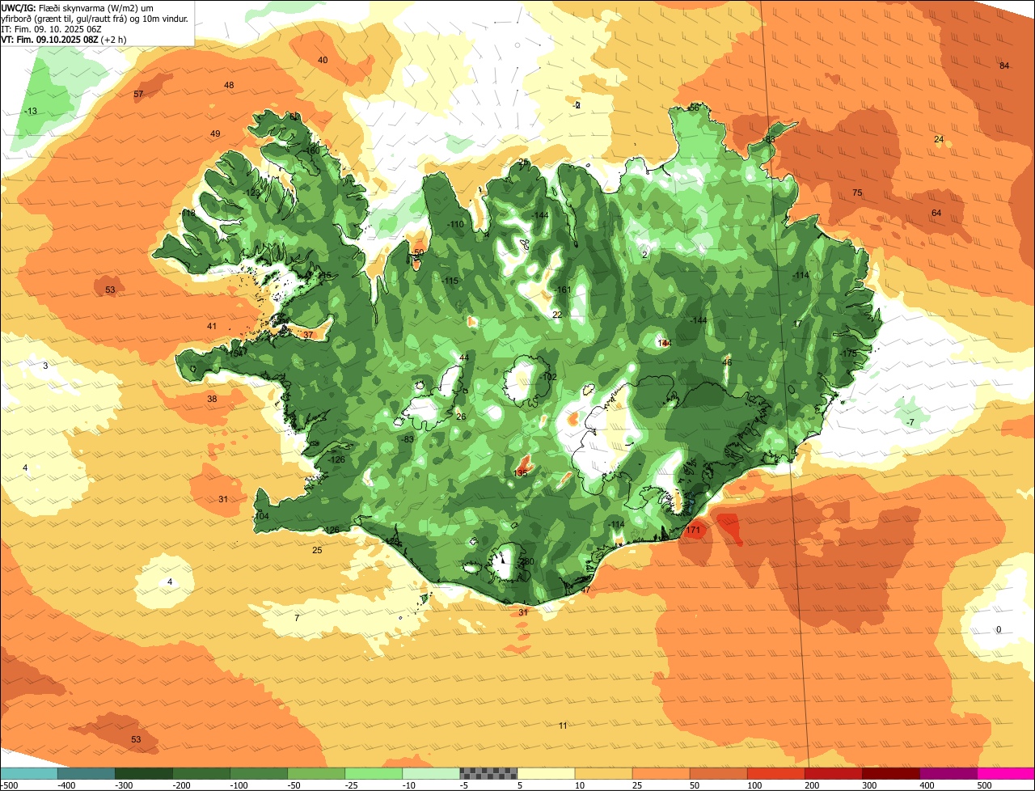The image size is (1035, 791).
Task: Click the '-161' value in north-central Iceland
Action: (x=564, y=290)
